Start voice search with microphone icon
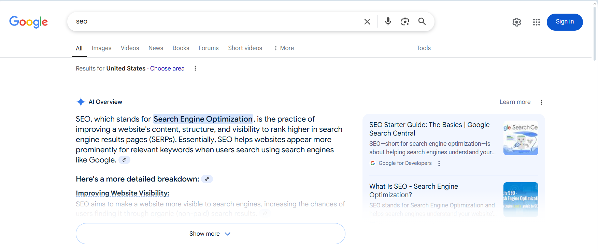598x251 pixels. pos(388,21)
